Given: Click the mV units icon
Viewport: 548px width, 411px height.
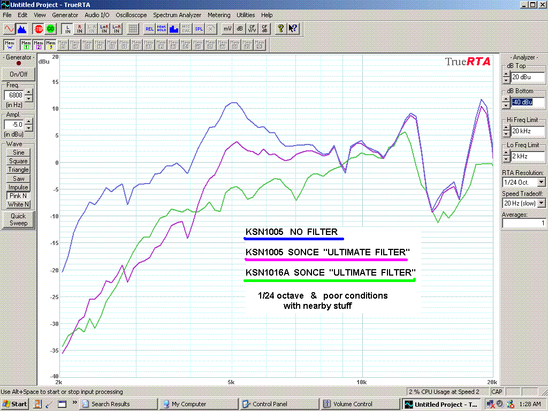Looking at the screenshot, I should pos(227,29).
